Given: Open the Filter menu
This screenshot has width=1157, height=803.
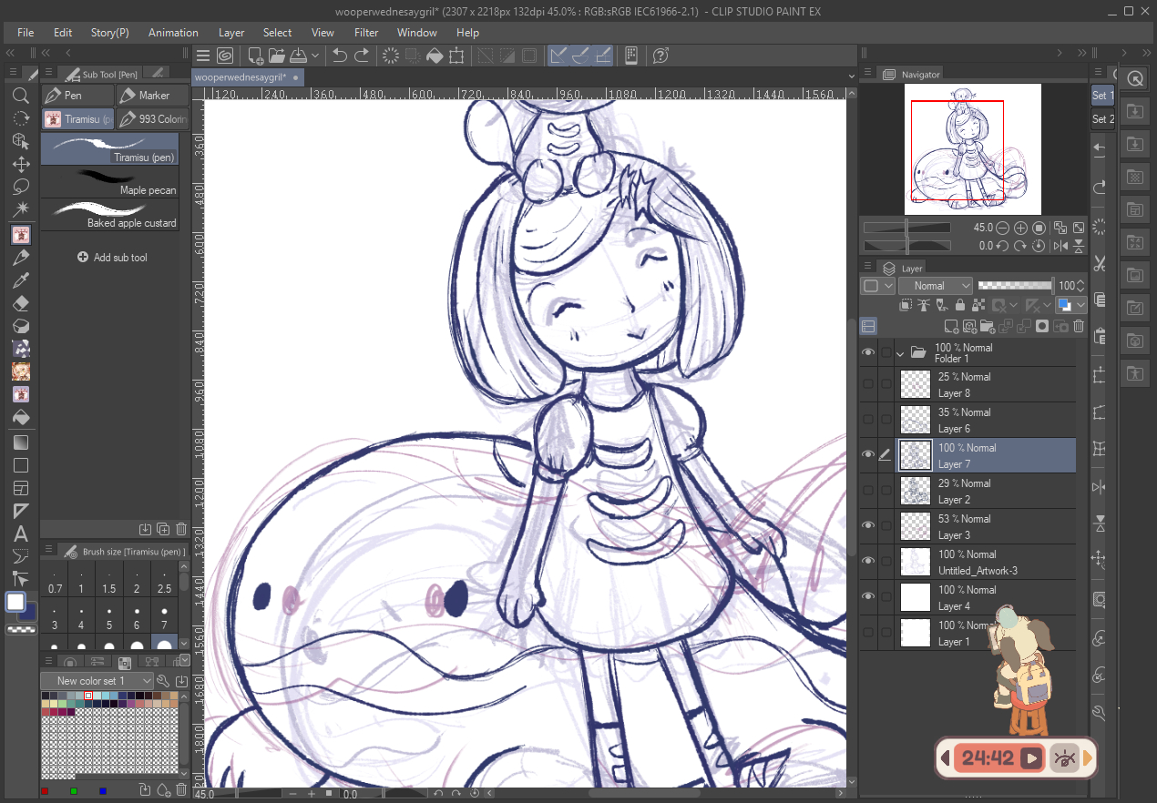Looking at the screenshot, I should (x=366, y=33).
